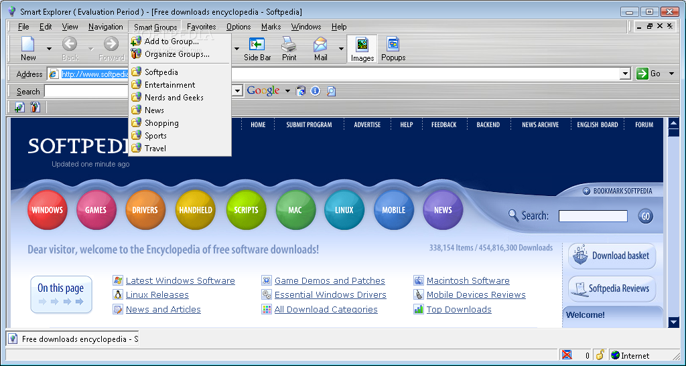Screen dimensions: 686x366
Task: Open the Search box dropdown arrow
Action: [x=238, y=91]
